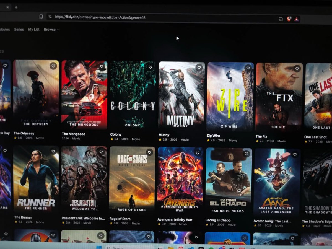
Task: Open the Avatar Aang: The Last Airbender poster
Action: click(x=277, y=183)
